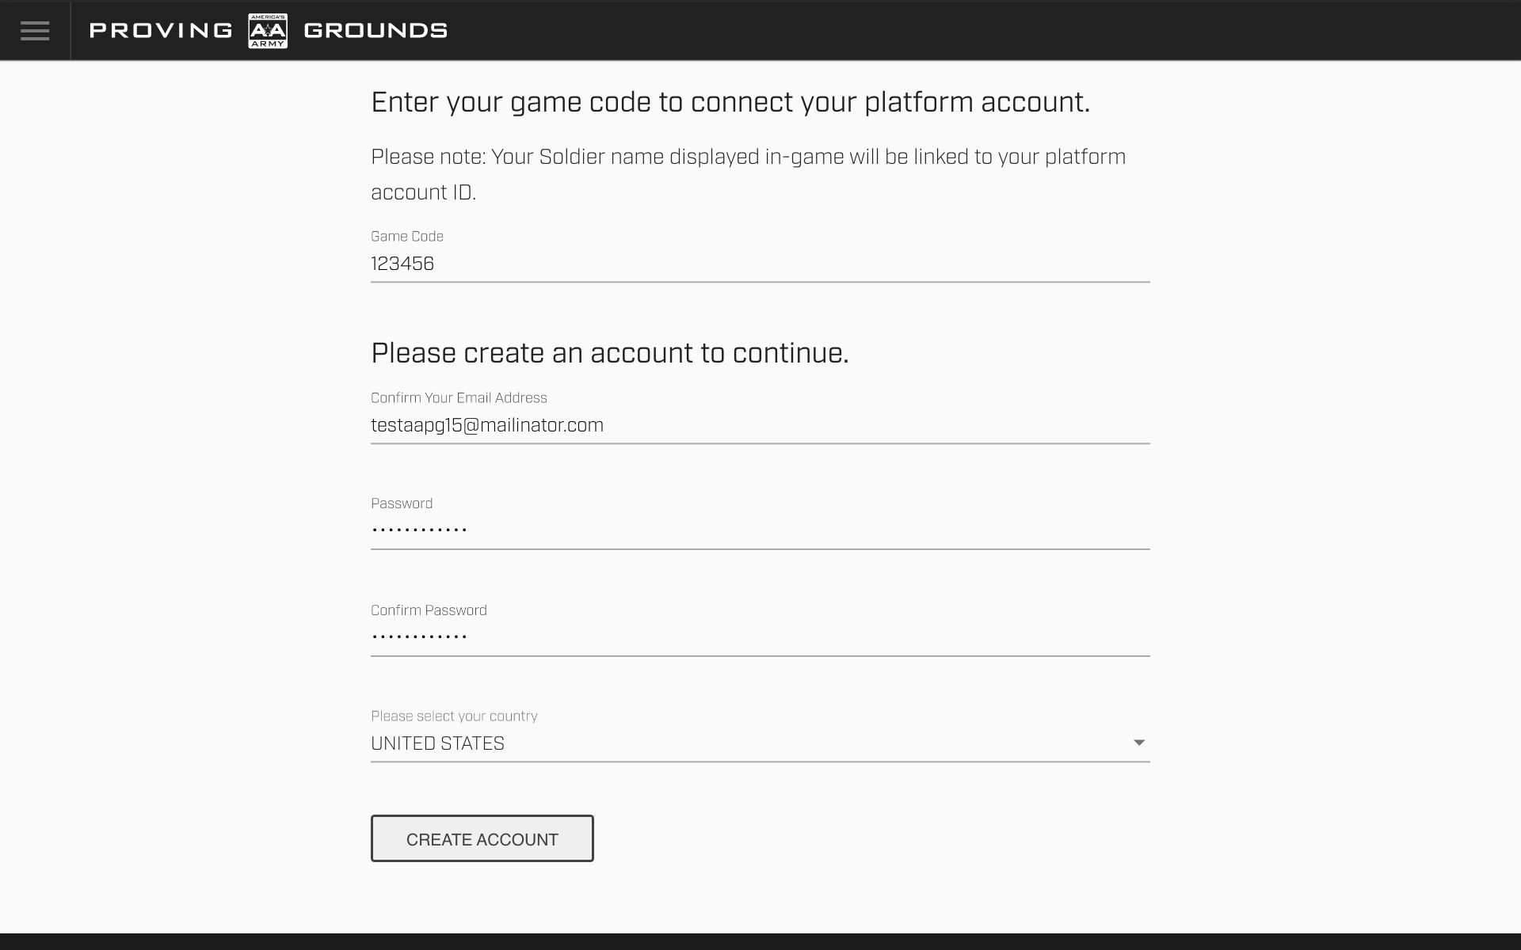Click the email address field with testaapg15@mailinator.com
The image size is (1521, 950).
pos(759,426)
